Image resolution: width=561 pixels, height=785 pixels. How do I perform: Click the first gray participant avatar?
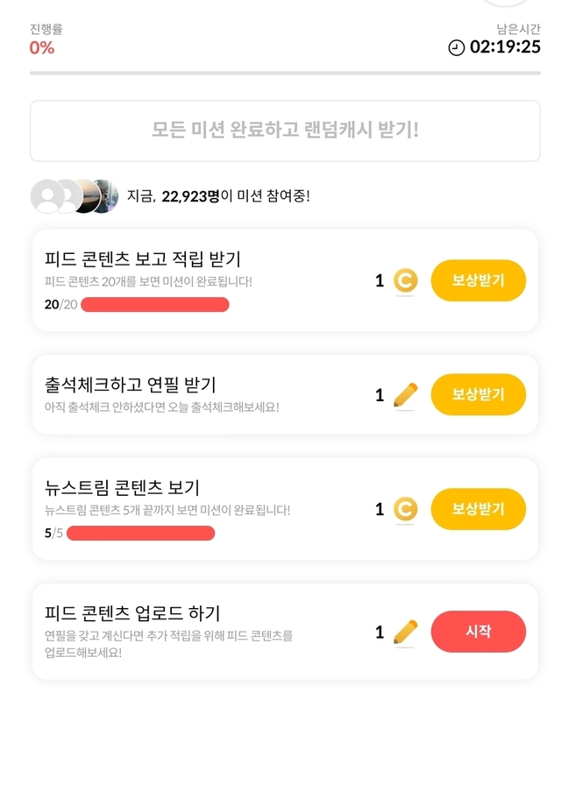46,196
